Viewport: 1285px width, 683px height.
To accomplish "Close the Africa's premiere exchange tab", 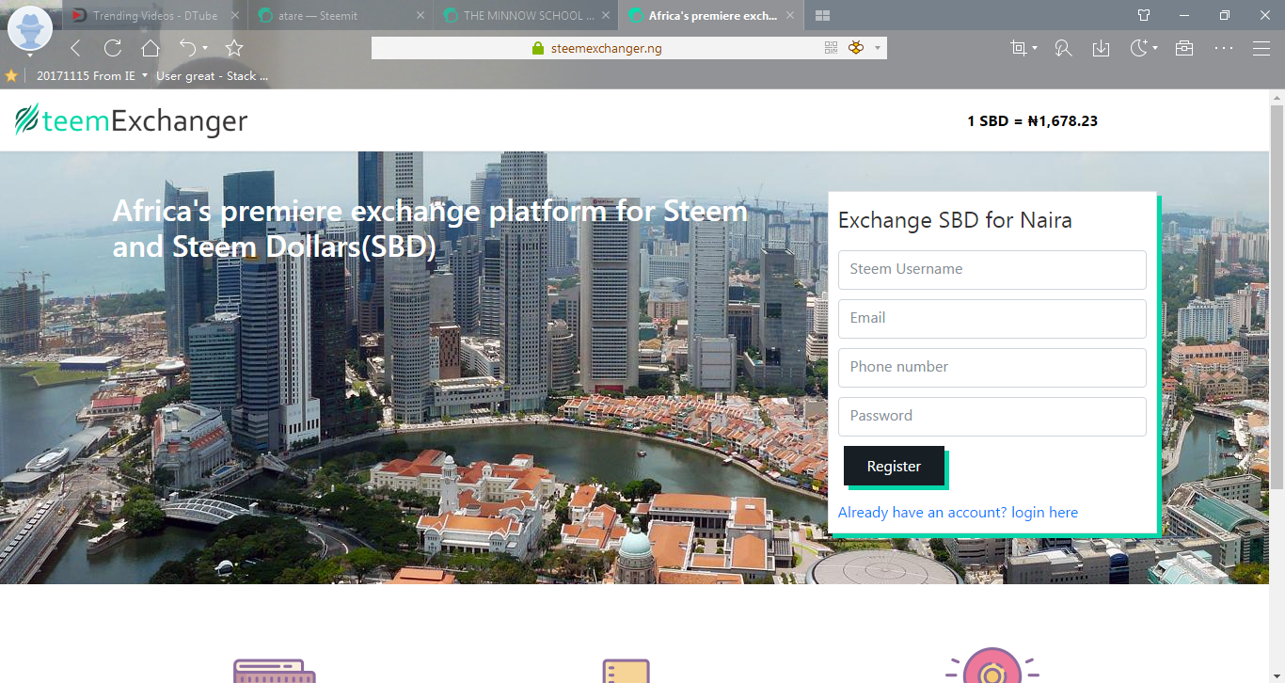I will click(789, 15).
